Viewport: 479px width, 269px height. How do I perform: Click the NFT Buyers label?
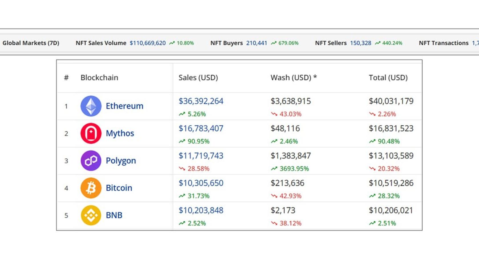pos(227,43)
